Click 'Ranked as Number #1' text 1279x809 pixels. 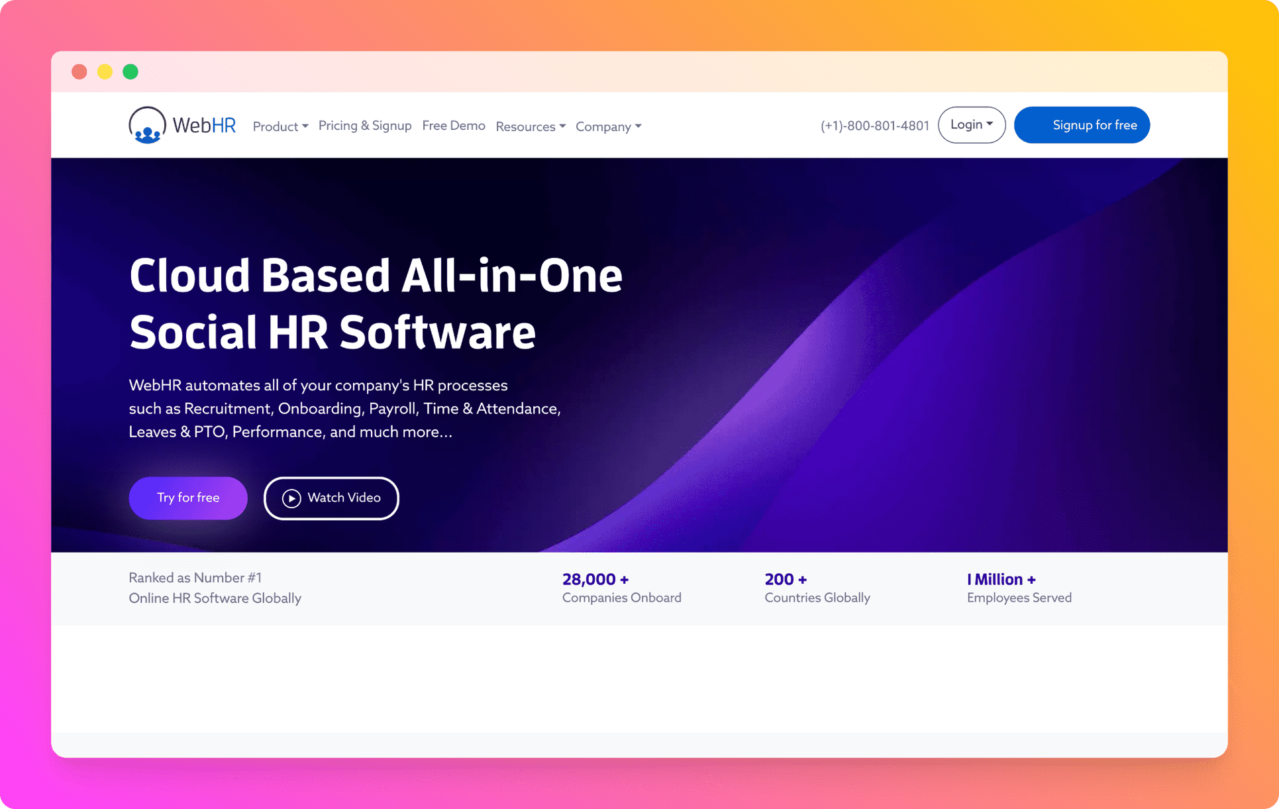click(x=195, y=578)
